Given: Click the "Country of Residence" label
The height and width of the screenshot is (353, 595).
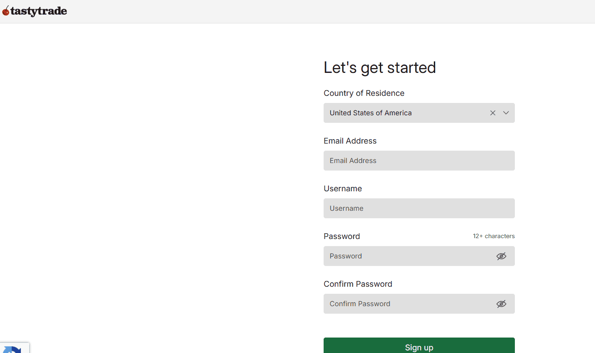Looking at the screenshot, I should [x=364, y=93].
